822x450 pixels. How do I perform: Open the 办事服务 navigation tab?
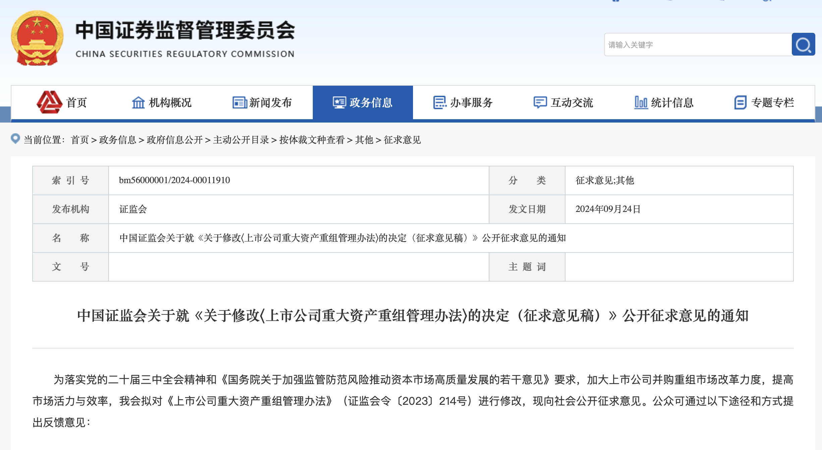coord(471,102)
